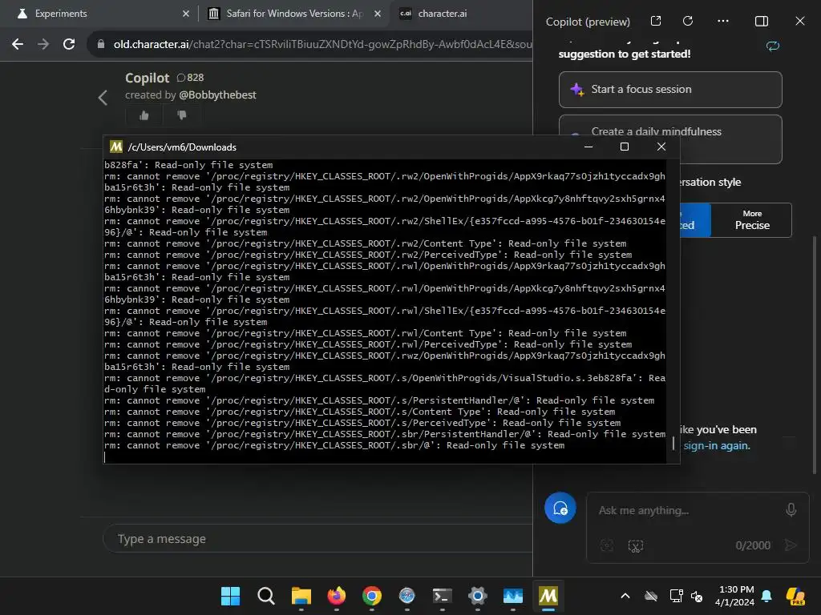Click the 0/2000 character counter
The width and height of the screenshot is (821, 615).
point(752,545)
